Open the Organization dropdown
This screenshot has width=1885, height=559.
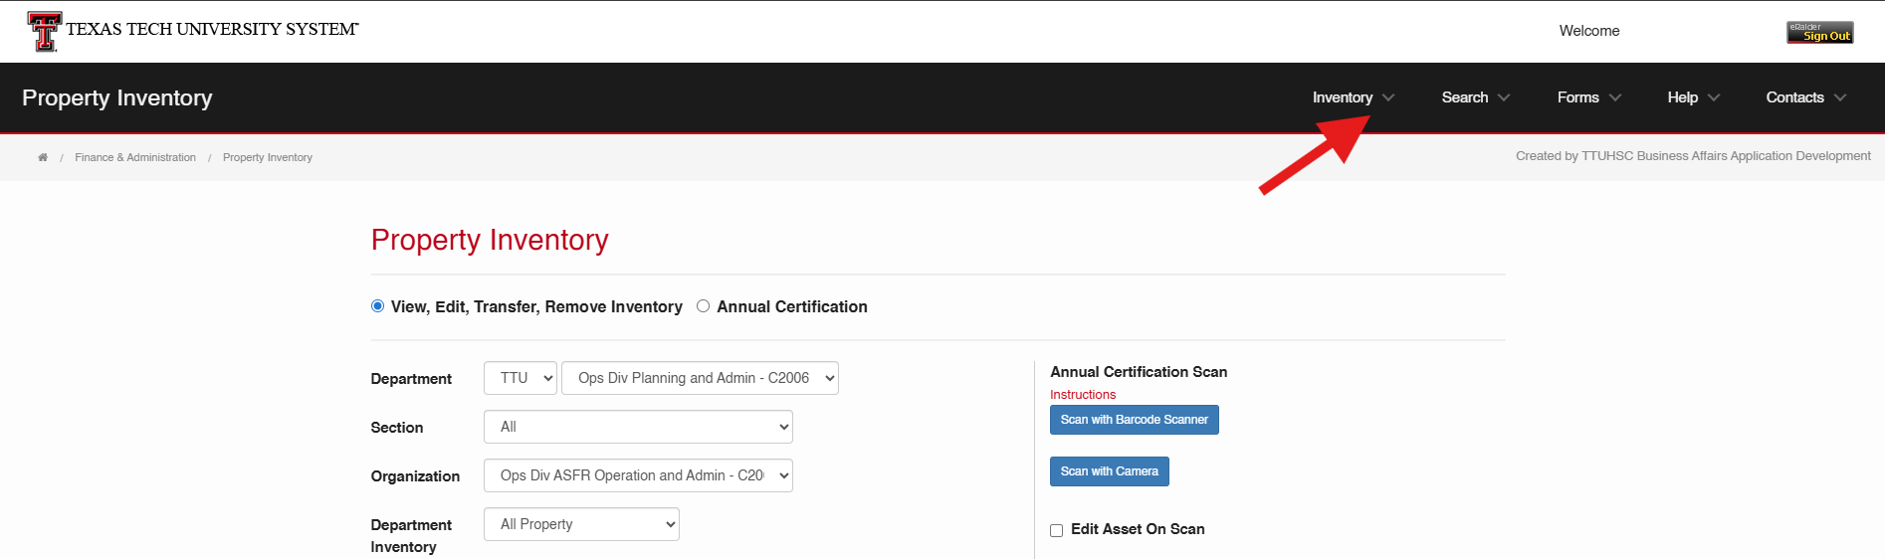pyautogui.click(x=638, y=475)
